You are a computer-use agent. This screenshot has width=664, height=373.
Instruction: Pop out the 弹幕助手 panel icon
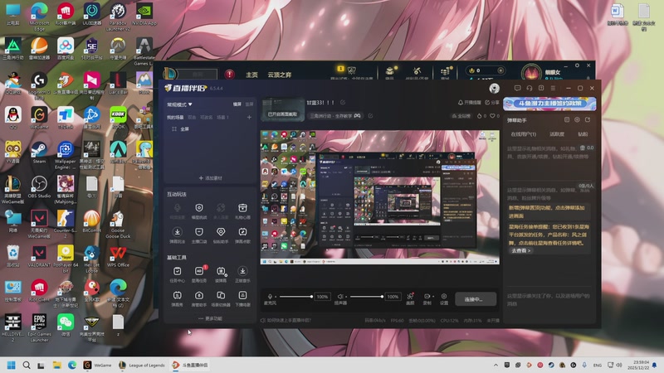click(x=588, y=119)
